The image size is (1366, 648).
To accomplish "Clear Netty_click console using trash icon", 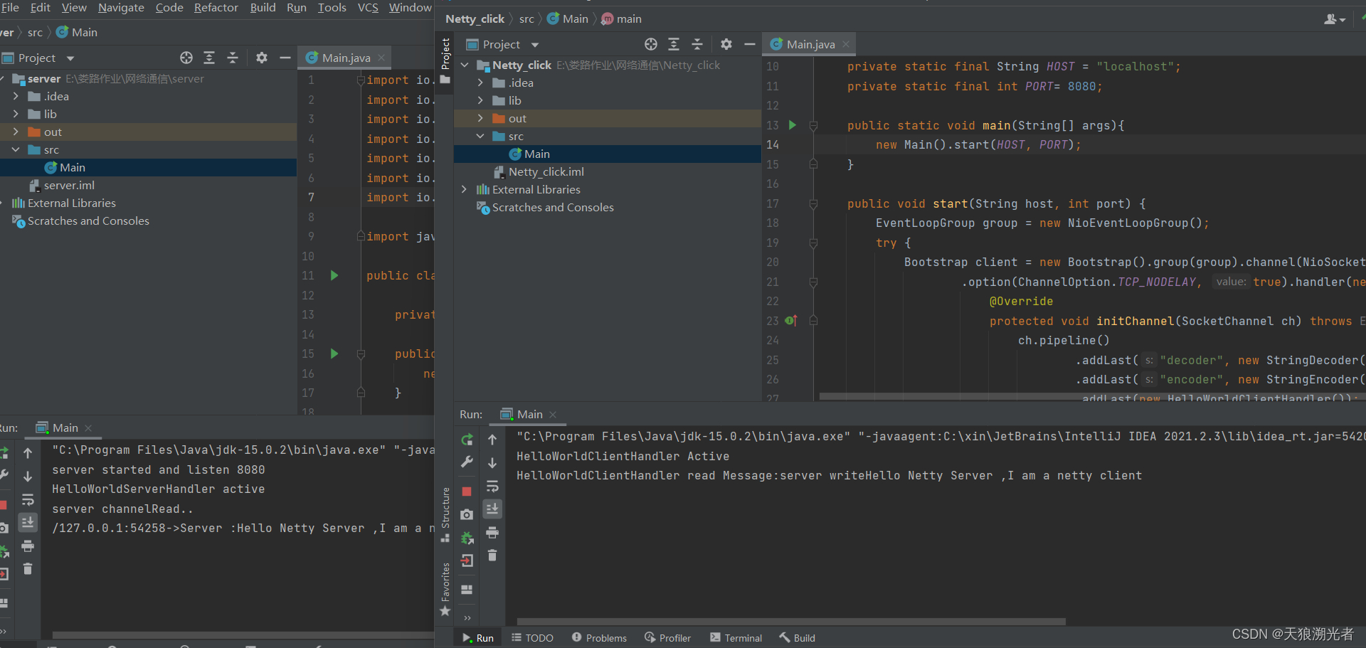I will point(492,556).
